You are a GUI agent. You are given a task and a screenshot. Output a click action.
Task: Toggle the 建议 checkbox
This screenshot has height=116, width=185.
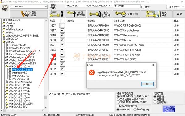coord(143,7)
